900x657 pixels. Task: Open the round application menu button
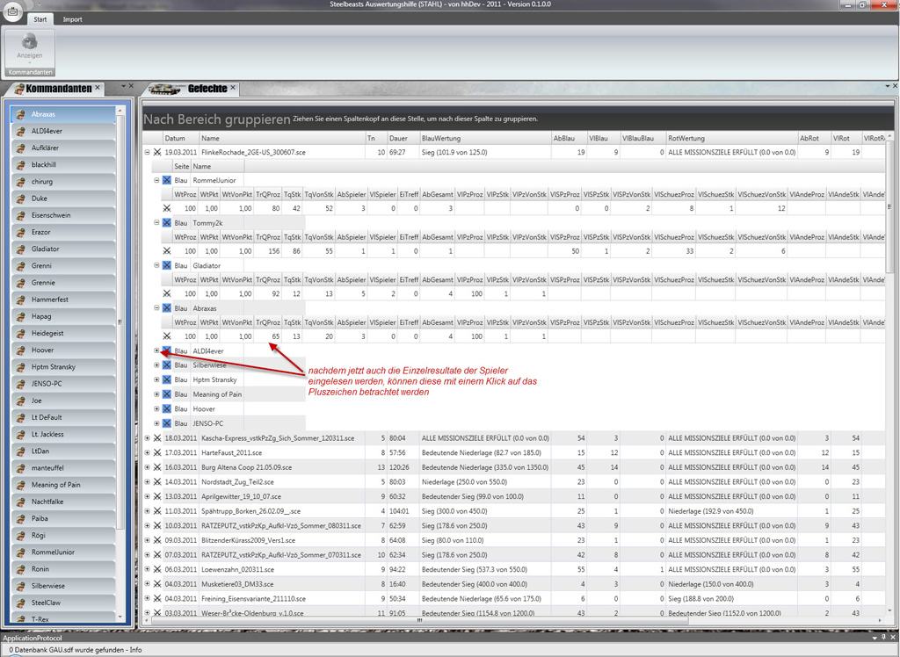[12, 11]
